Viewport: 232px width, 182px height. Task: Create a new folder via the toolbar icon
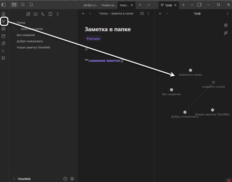point(36,14)
